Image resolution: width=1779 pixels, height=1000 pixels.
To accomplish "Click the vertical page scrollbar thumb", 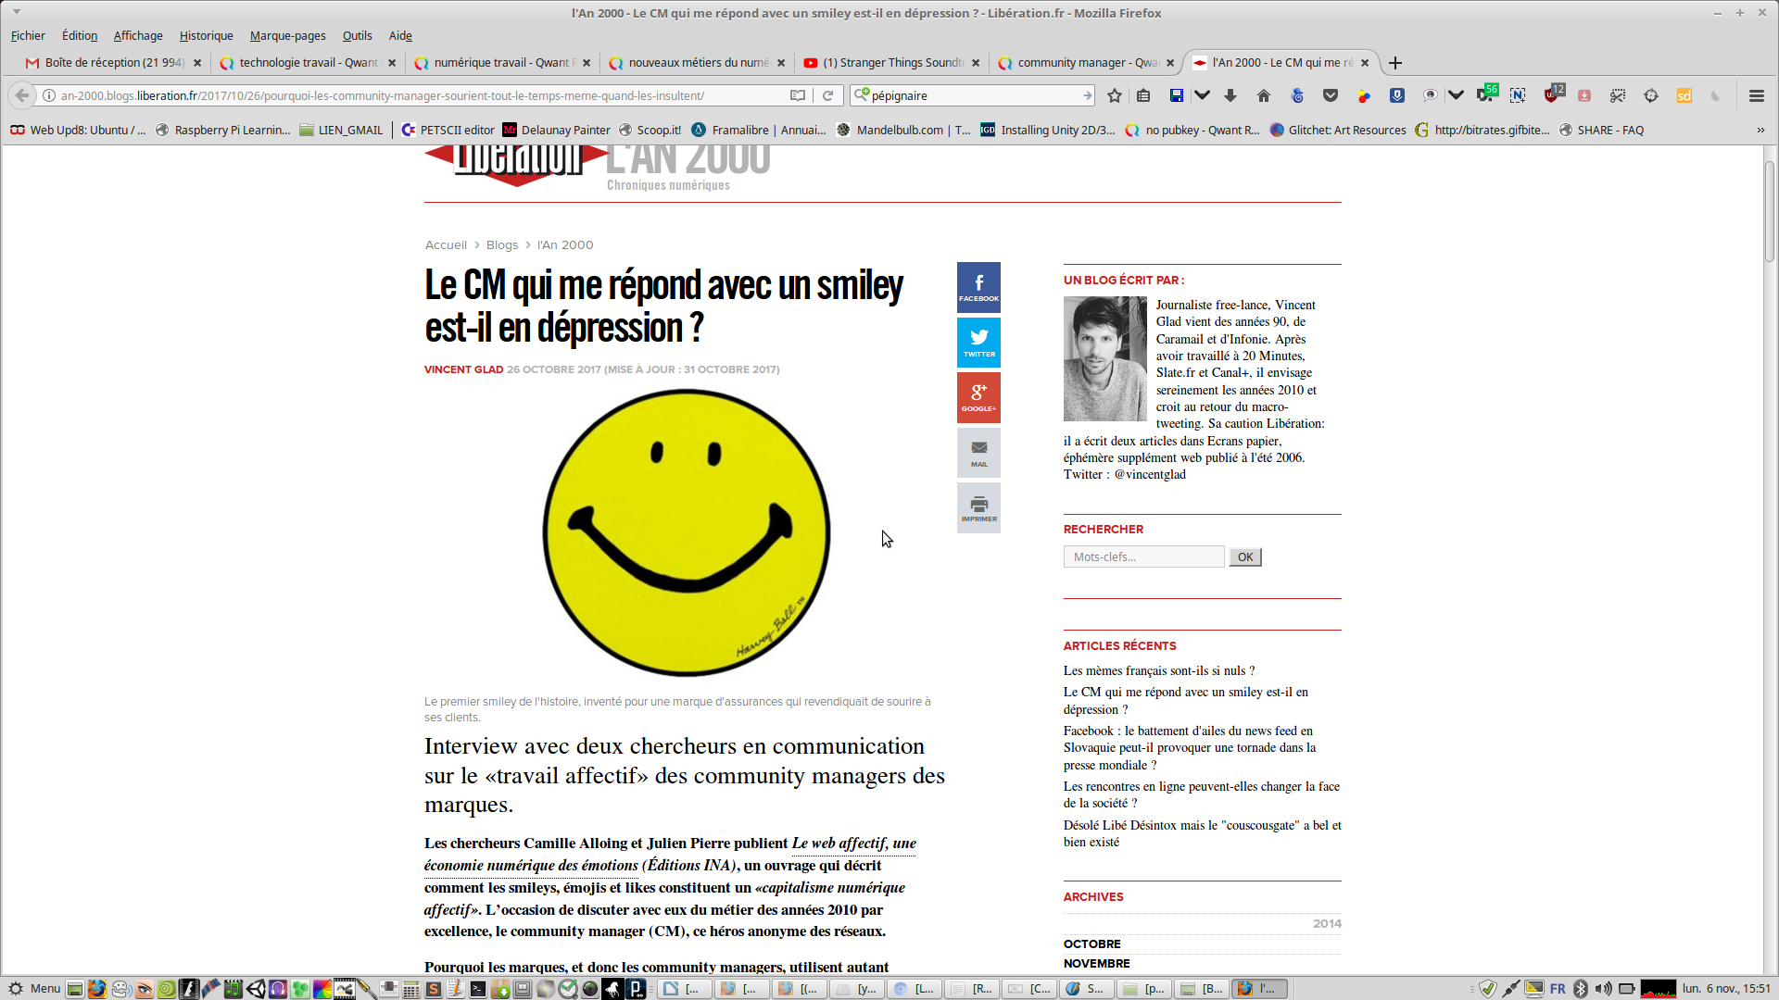I will click(x=1769, y=211).
